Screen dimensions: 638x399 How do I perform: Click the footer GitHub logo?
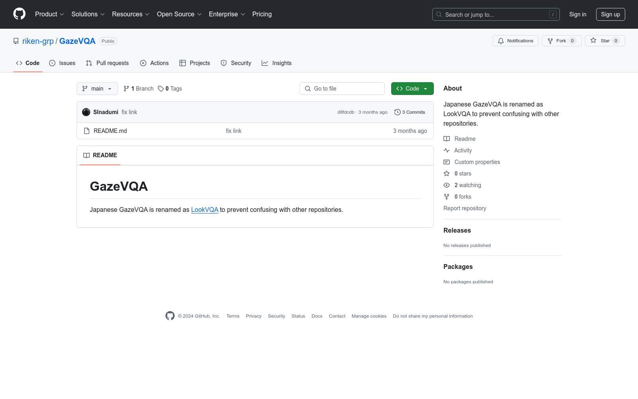170,316
